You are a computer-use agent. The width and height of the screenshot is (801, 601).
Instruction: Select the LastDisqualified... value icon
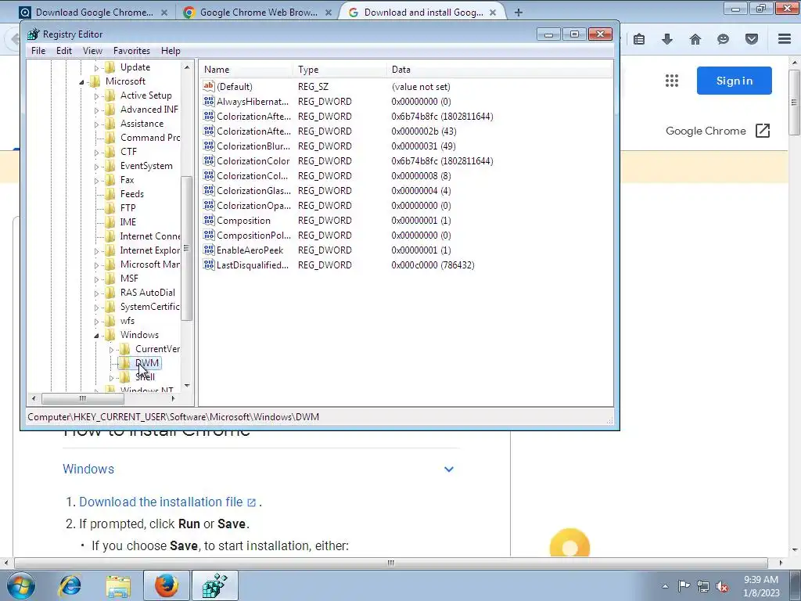tap(208, 265)
